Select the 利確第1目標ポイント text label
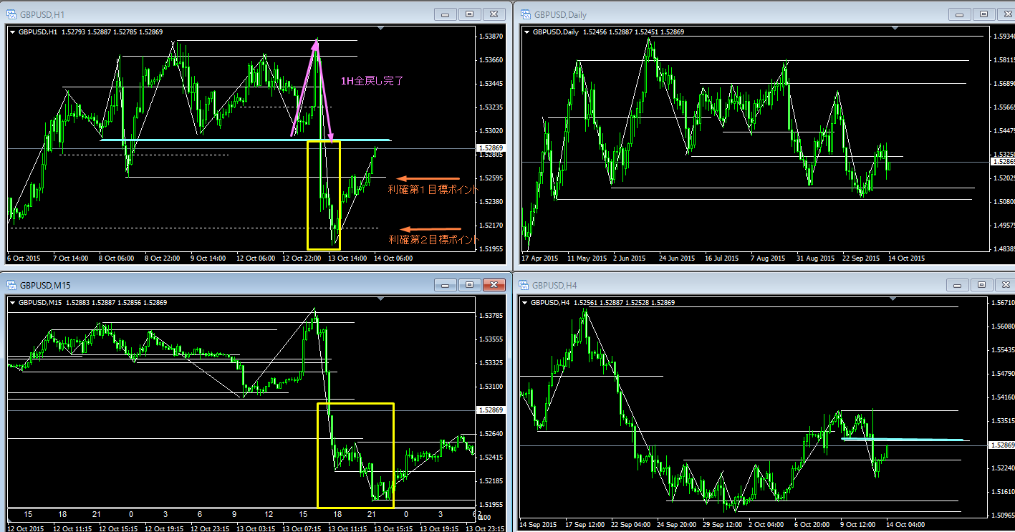 (x=433, y=190)
